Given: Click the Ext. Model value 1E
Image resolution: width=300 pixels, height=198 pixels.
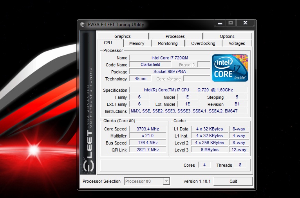Looking at the screenshot, I should [188, 104].
